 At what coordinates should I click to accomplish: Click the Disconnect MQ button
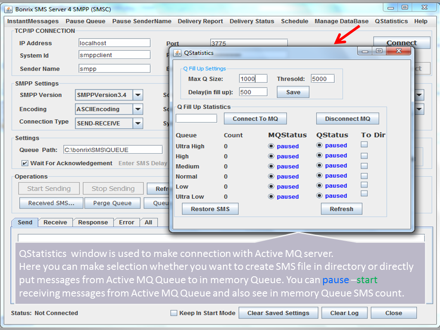point(348,119)
